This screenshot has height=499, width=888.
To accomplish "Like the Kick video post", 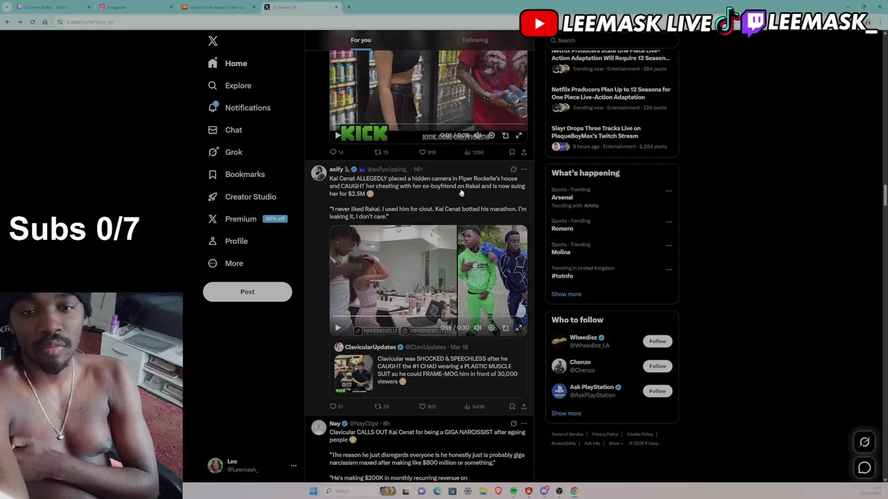I will coord(427,152).
